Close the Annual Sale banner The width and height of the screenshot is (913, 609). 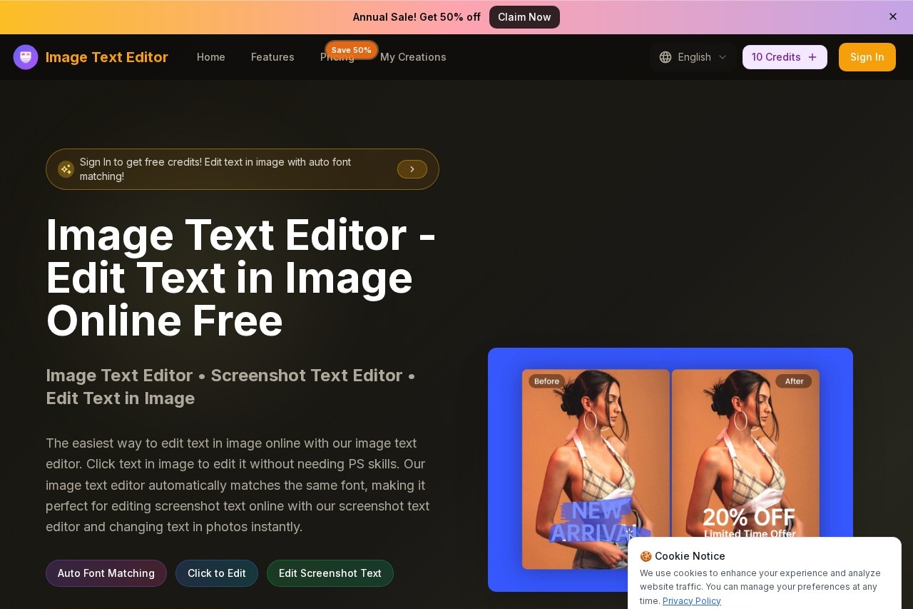[x=893, y=16]
